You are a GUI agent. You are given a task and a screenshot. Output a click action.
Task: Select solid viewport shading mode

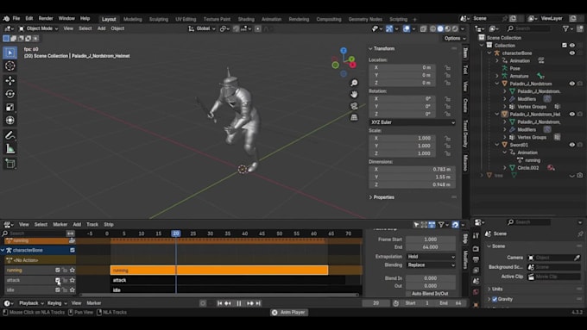click(x=440, y=28)
